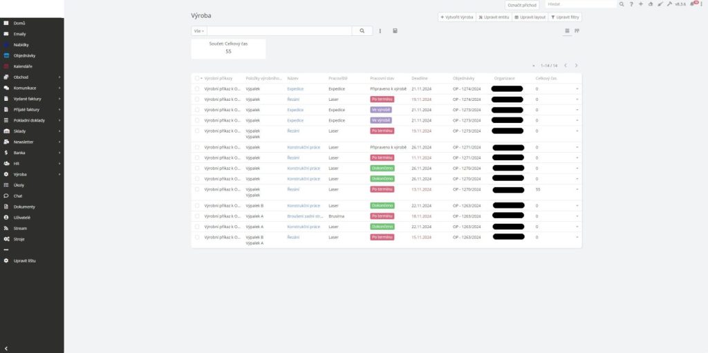Click the help question mark icon
Image resolution: width=708 pixels, height=353 pixels.
coord(631,4)
